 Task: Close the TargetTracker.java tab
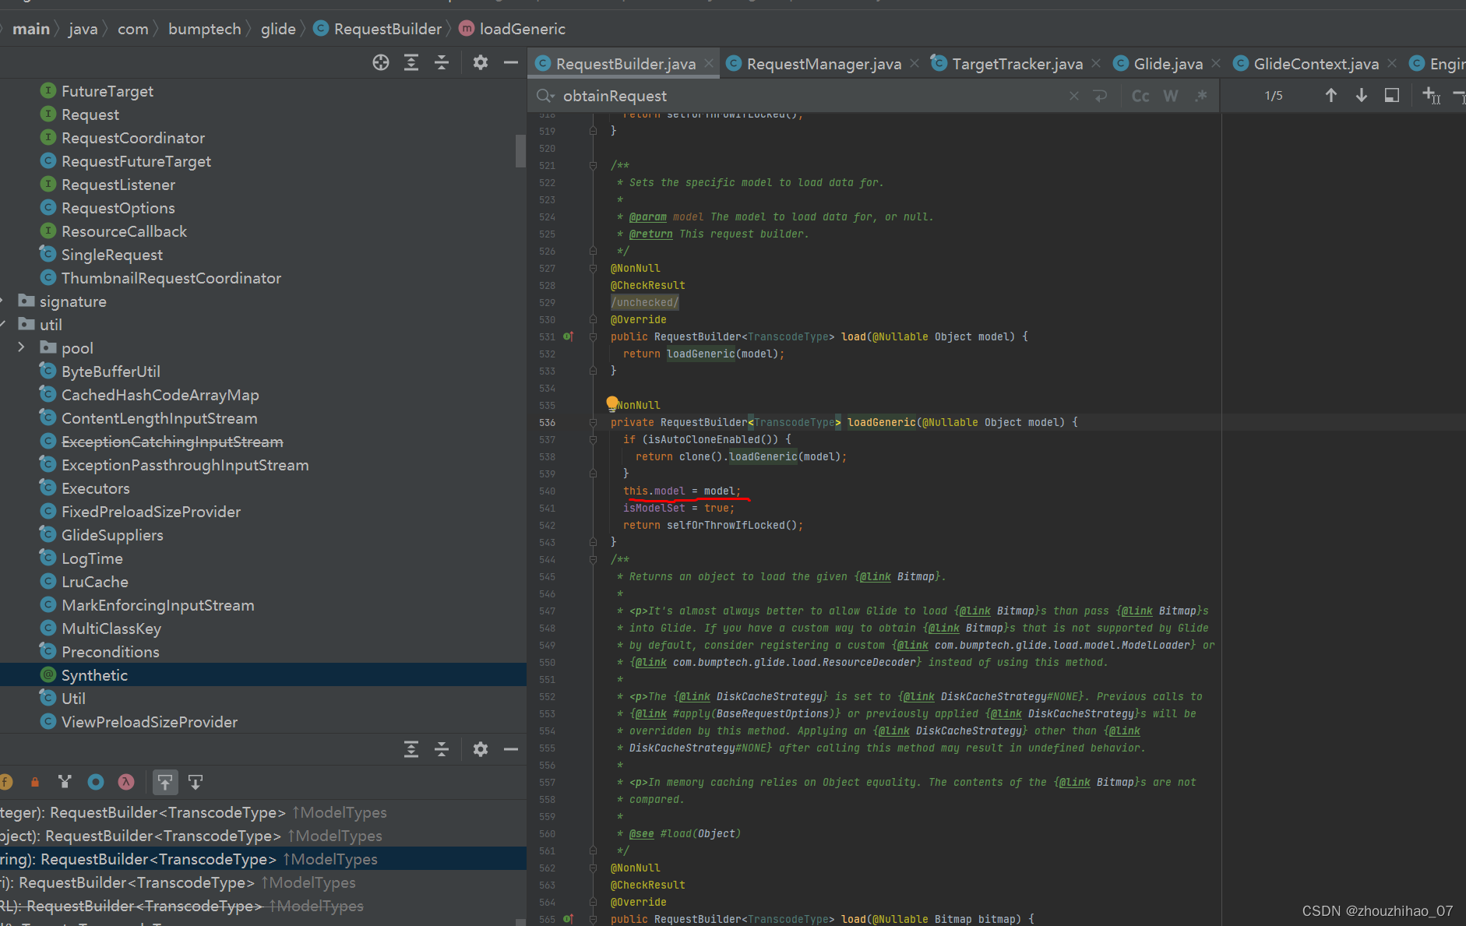point(1096,63)
